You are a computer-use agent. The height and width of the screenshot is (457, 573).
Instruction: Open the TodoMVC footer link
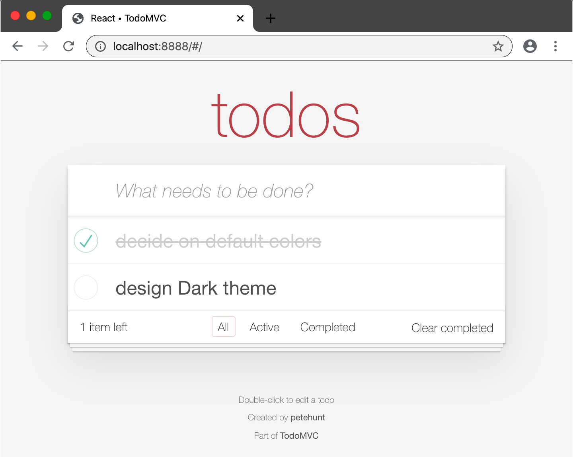(x=299, y=436)
